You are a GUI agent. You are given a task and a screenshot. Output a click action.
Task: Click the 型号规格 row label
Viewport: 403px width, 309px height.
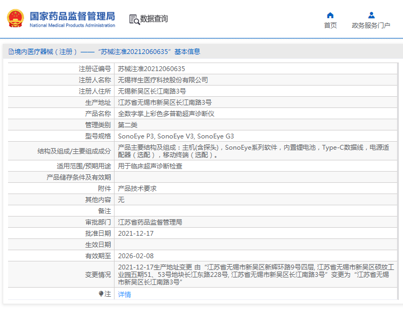tap(98, 136)
